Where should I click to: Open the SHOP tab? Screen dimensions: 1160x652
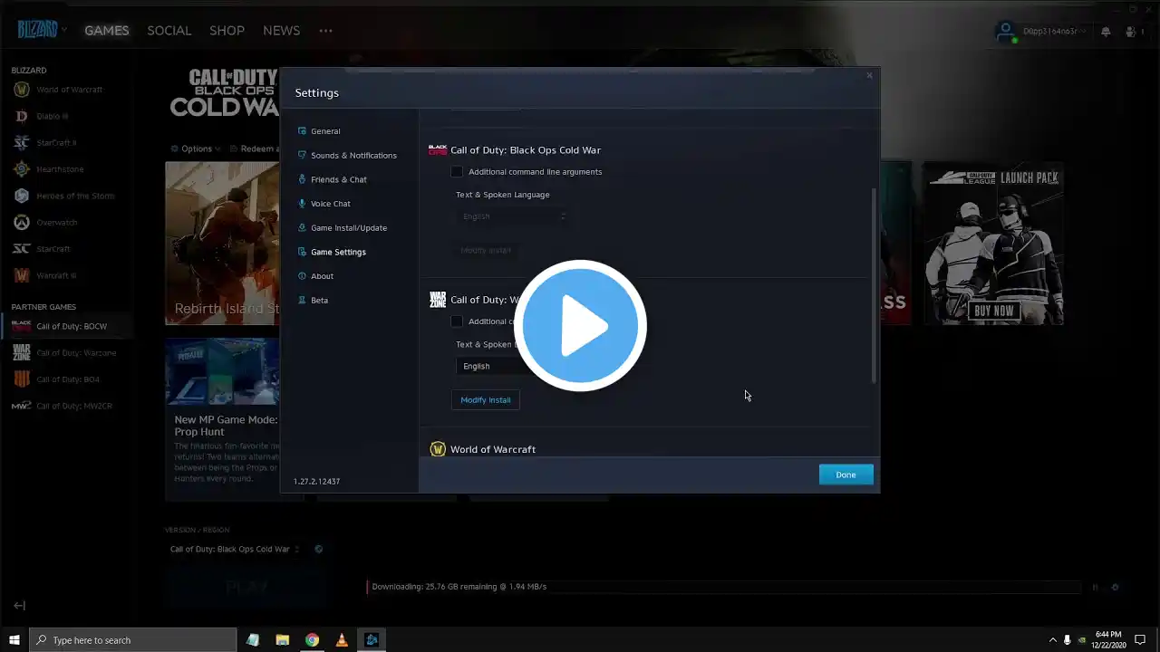(x=227, y=31)
